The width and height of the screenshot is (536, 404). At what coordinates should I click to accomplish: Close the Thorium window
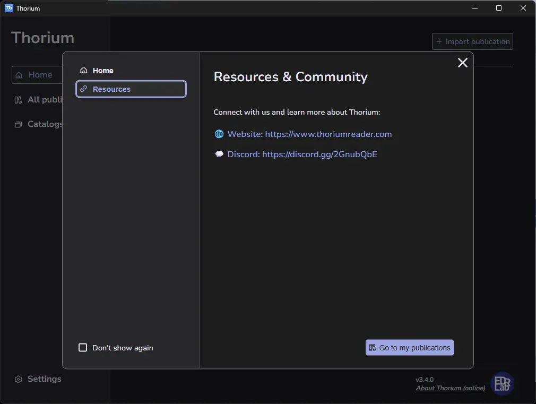pyautogui.click(x=523, y=8)
